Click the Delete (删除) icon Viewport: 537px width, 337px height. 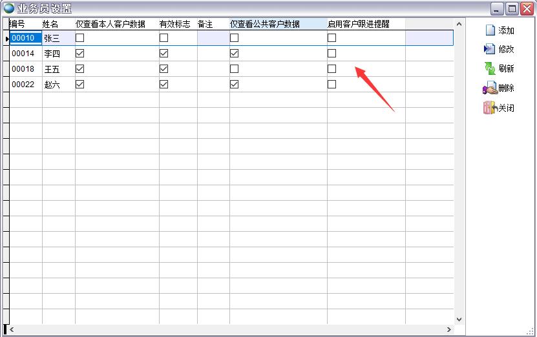pos(489,88)
